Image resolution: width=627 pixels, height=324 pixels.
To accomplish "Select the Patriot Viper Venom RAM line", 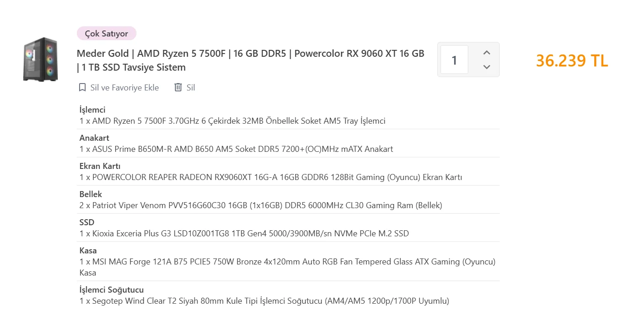I will coord(261,205).
